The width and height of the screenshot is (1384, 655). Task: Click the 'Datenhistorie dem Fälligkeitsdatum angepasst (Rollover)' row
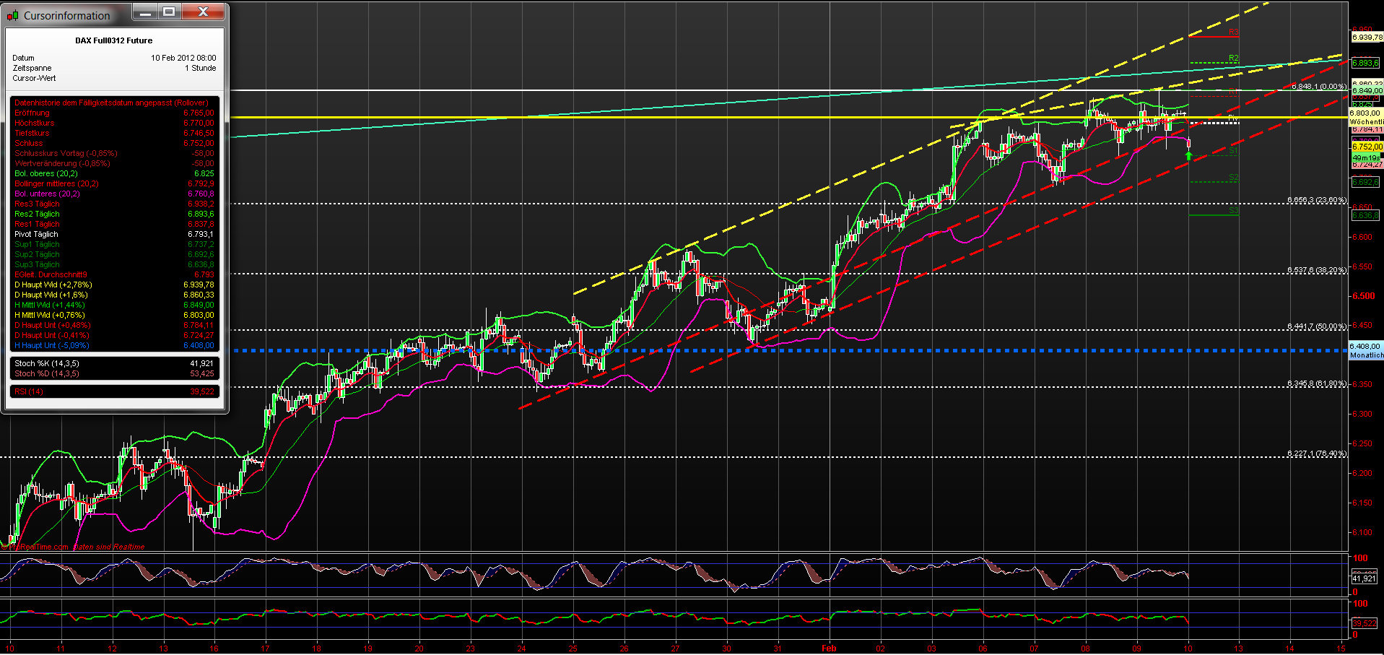(x=114, y=103)
